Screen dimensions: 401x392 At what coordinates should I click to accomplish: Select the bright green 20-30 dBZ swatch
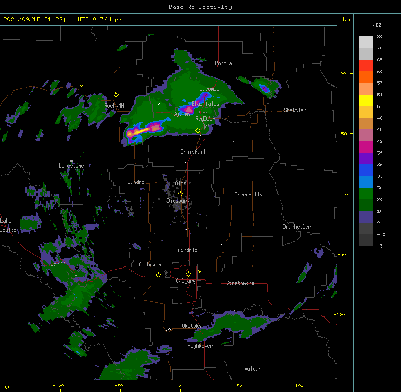click(x=366, y=194)
